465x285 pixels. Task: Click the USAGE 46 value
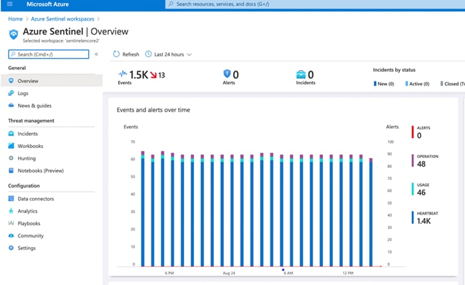click(421, 193)
